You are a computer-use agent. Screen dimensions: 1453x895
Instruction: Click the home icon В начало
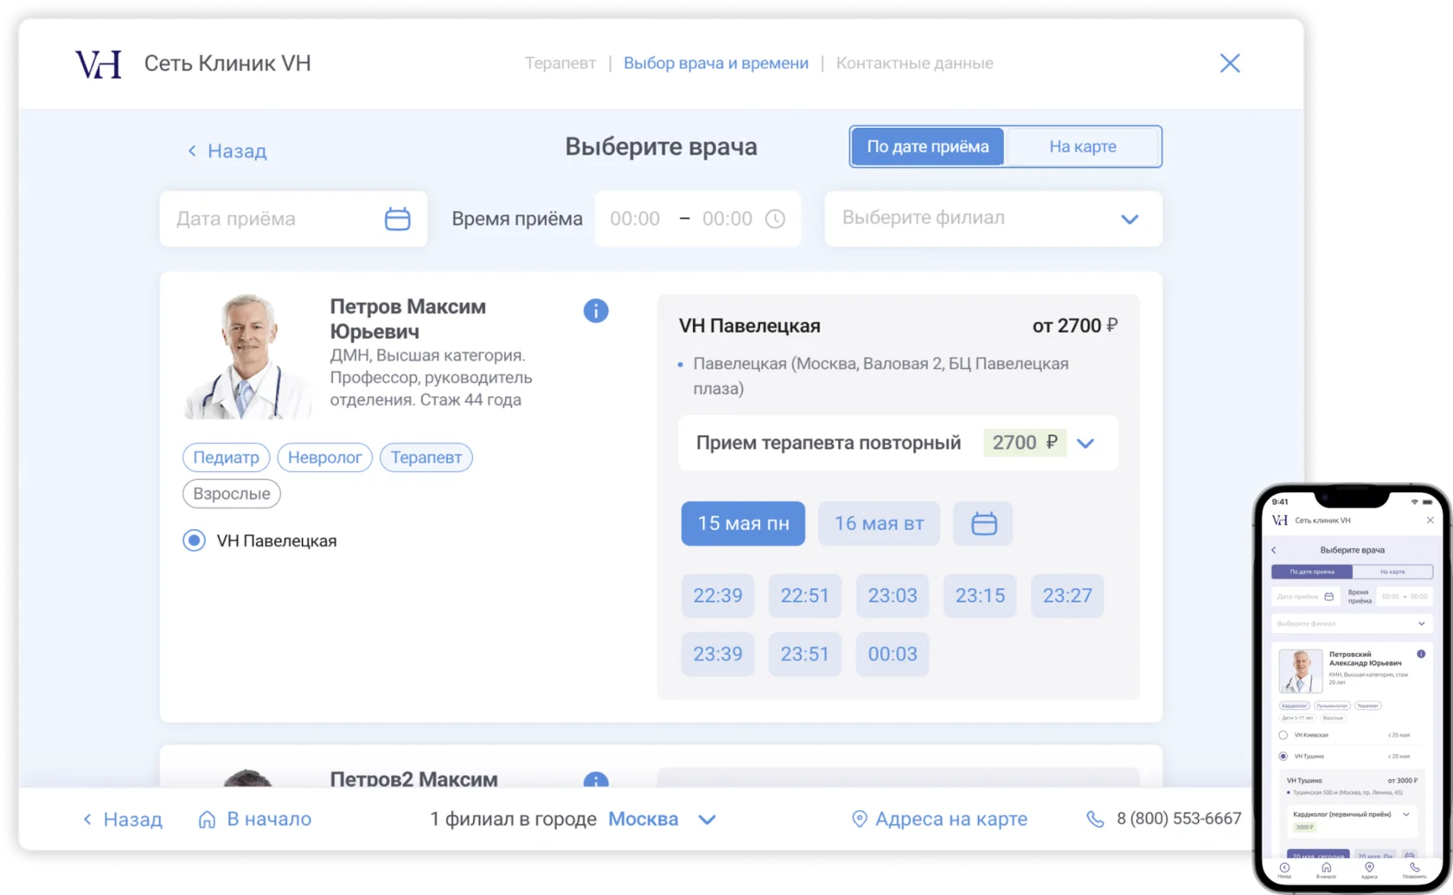(x=207, y=819)
